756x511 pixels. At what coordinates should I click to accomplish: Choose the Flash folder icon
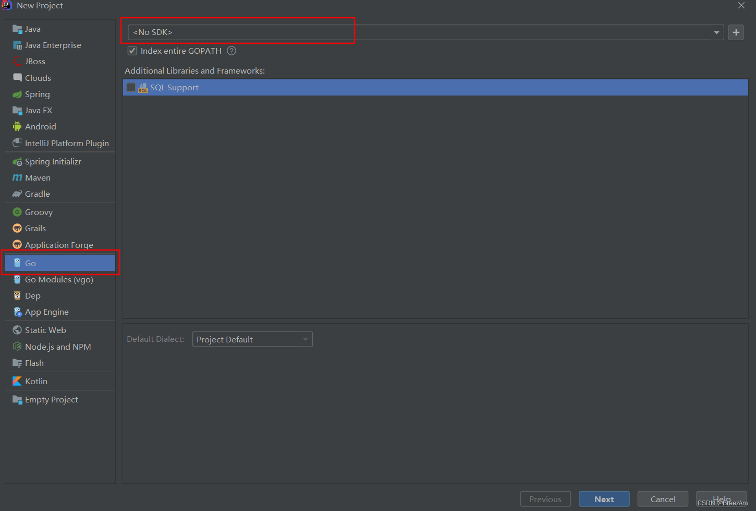(x=17, y=363)
